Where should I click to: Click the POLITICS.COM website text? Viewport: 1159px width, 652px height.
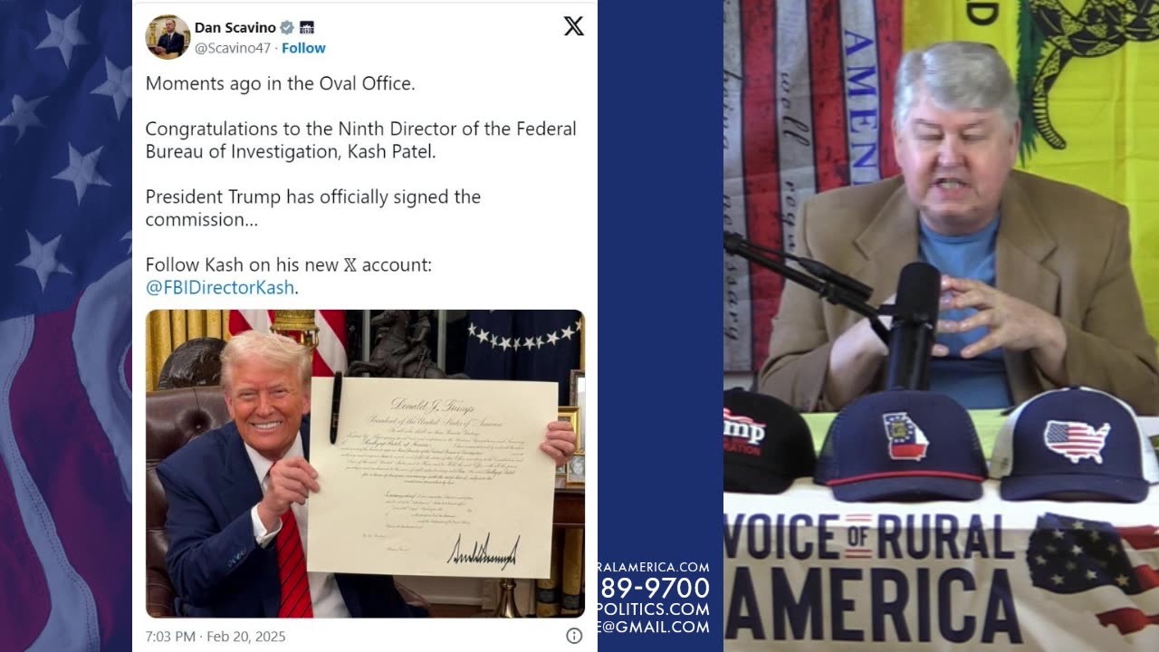pyautogui.click(x=654, y=609)
